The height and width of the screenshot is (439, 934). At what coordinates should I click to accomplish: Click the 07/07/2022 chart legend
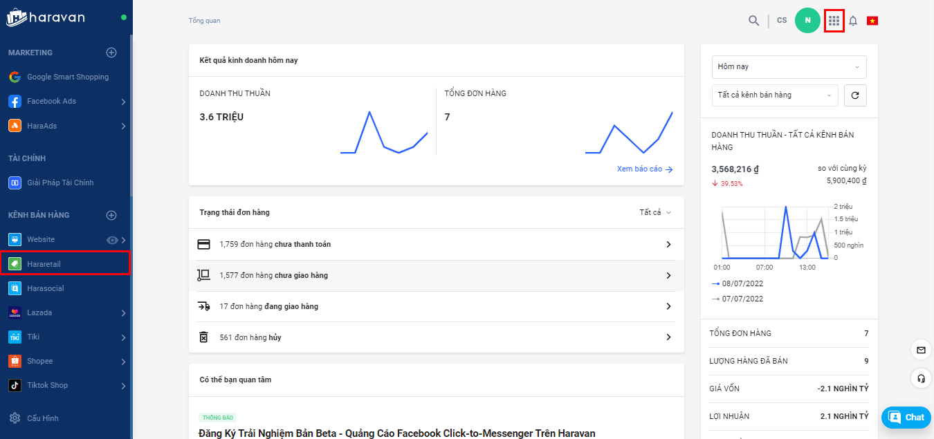[737, 299]
